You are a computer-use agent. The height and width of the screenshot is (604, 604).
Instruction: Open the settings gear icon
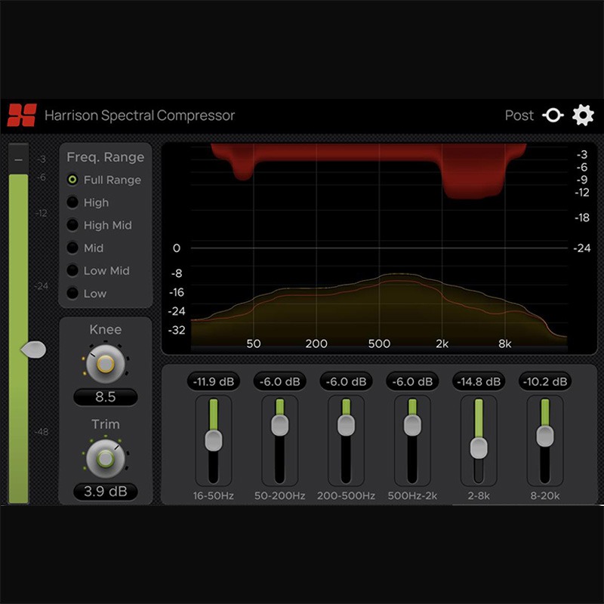(583, 115)
